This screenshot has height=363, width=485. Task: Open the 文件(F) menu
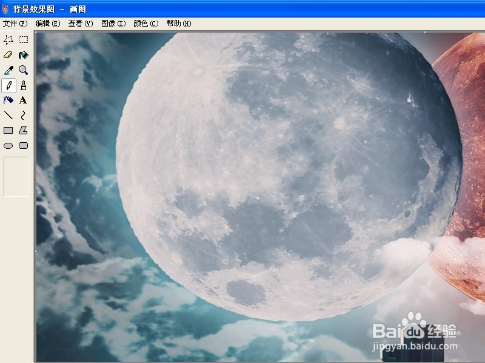pyautogui.click(x=15, y=24)
